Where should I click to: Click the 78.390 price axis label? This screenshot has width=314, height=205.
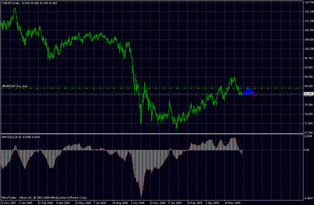[x=309, y=105]
